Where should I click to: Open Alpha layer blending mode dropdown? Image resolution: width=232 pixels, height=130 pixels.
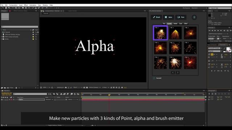[49, 100]
